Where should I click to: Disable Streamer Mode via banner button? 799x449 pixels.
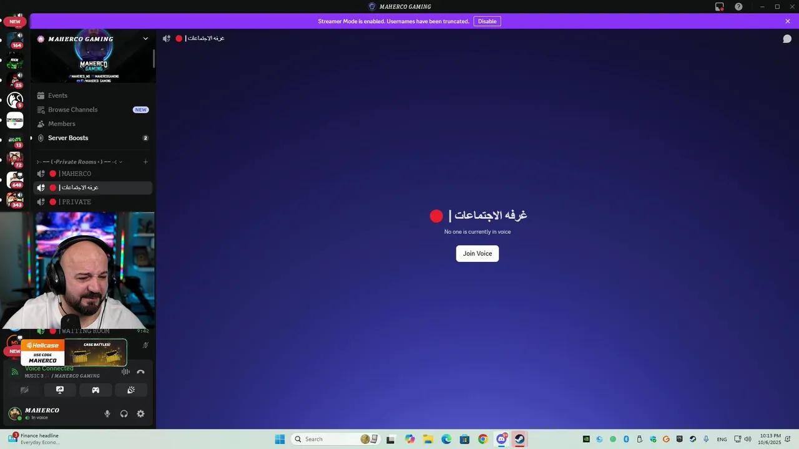pyautogui.click(x=487, y=21)
